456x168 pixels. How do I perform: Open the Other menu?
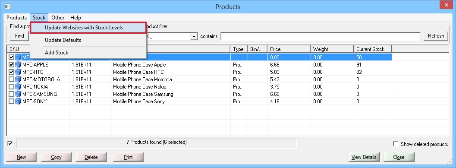pos(58,18)
